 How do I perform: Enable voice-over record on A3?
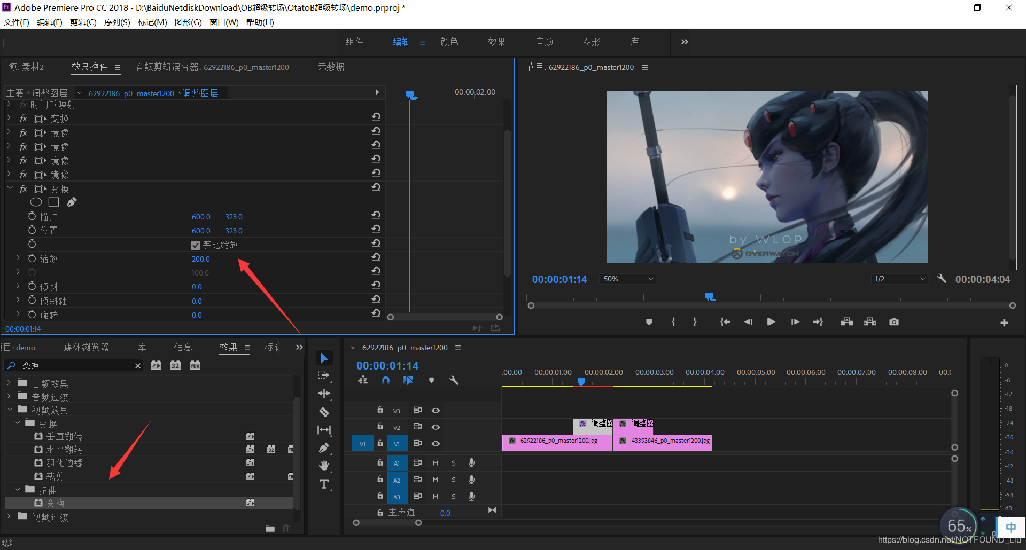point(471,496)
